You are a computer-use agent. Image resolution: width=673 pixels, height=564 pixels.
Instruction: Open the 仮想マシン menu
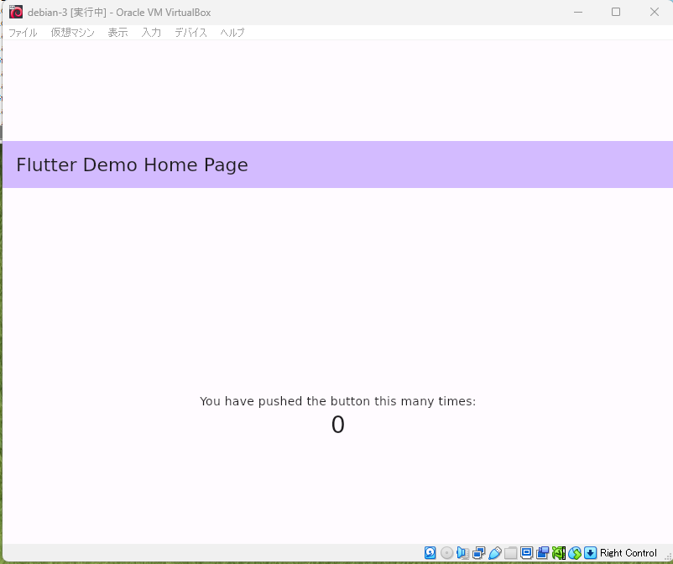coord(72,33)
